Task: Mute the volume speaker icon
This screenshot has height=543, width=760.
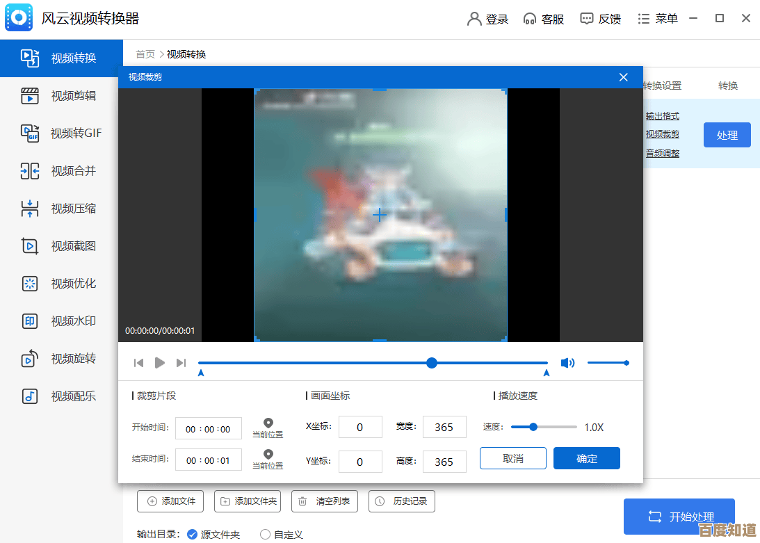Action: tap(567, 362)
